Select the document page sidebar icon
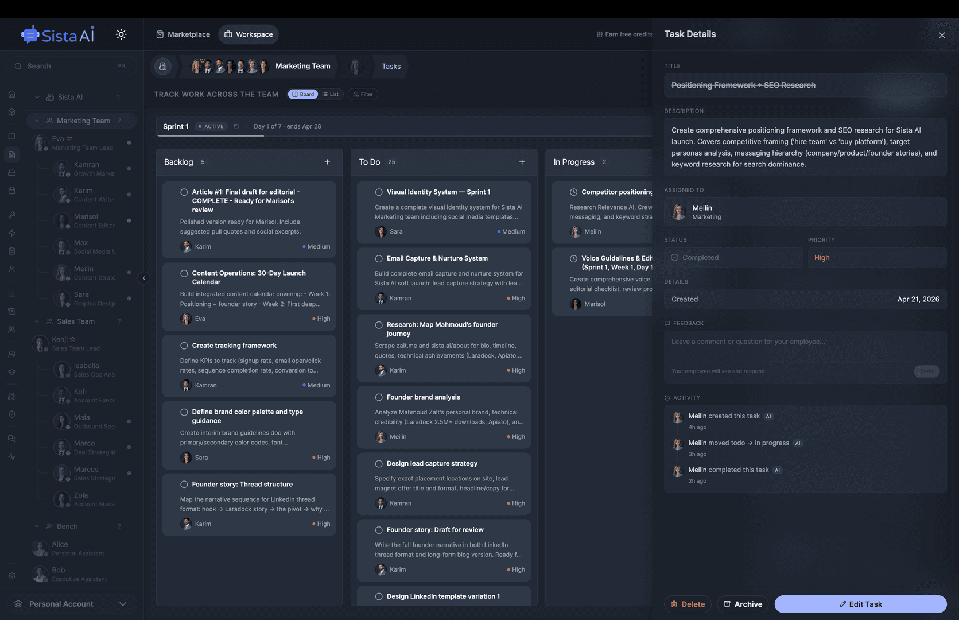Image resolution: width=959 pixels, height=620 pixels. tap(11, 154)
